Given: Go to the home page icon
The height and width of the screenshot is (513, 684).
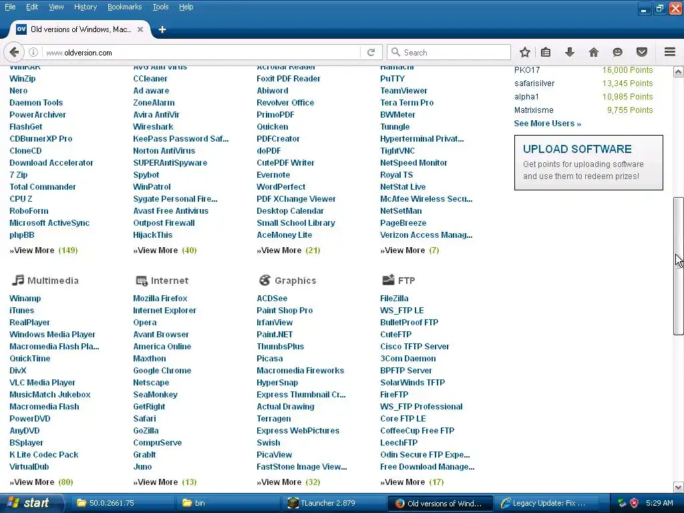Looking at the screenshot, I should (593, 52).
